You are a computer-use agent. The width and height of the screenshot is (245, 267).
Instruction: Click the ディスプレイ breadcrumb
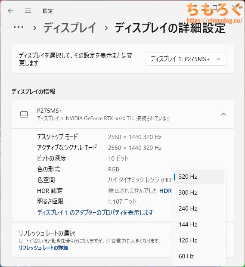(70, 28)
